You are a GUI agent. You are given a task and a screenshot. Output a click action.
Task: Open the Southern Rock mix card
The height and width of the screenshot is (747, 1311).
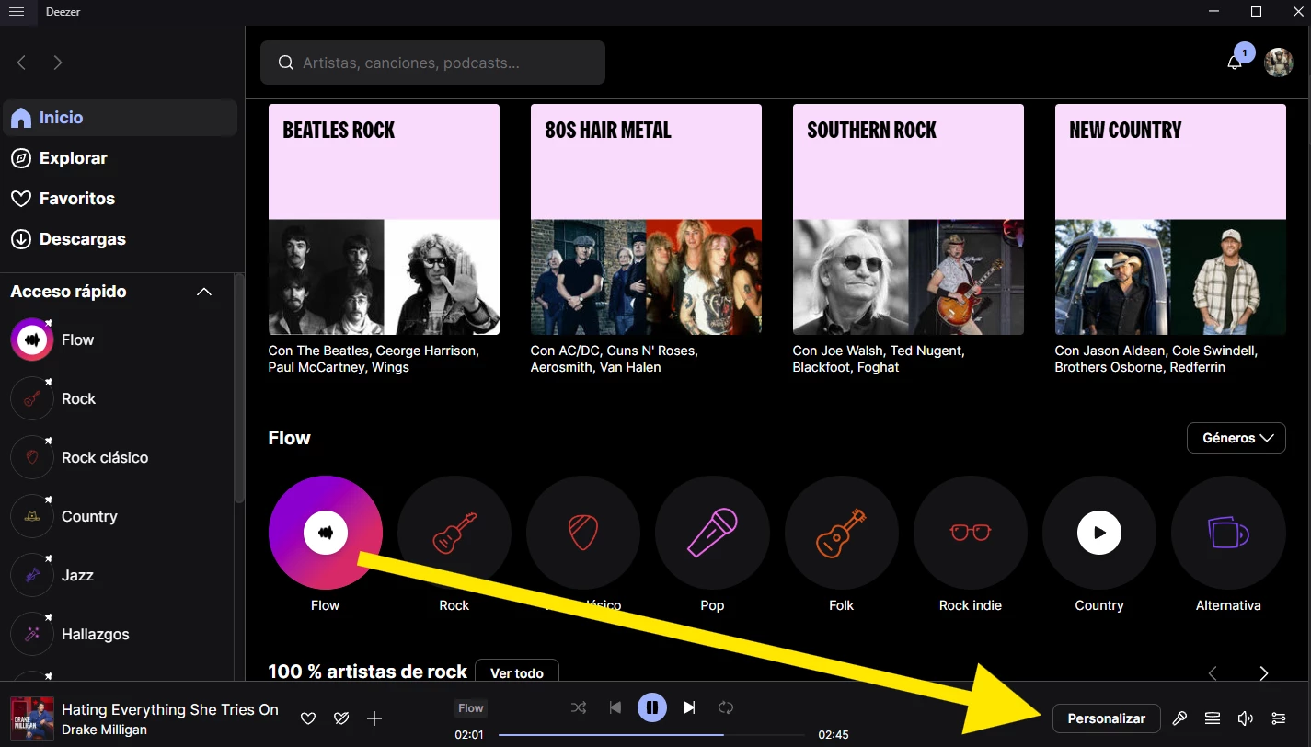point(908,219)
